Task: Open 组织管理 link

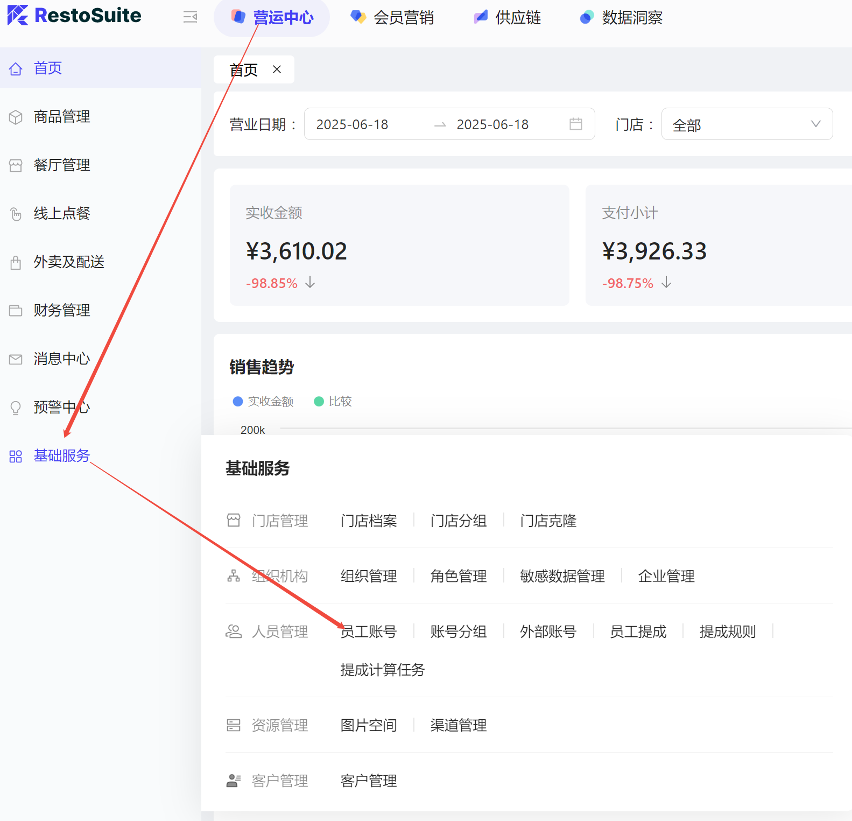Action: click(369, 576)
